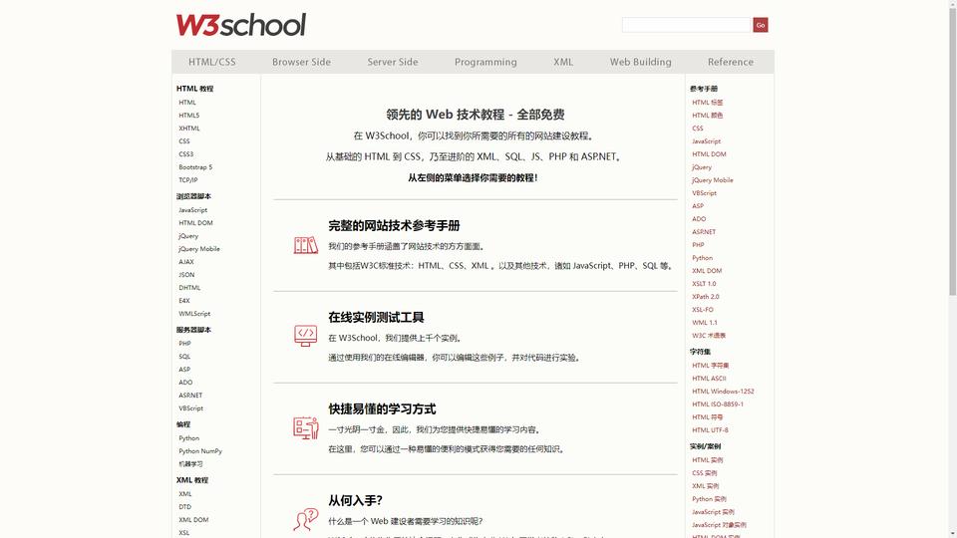
Task: Open JSON tutorial link
Action: pos(186,275)
